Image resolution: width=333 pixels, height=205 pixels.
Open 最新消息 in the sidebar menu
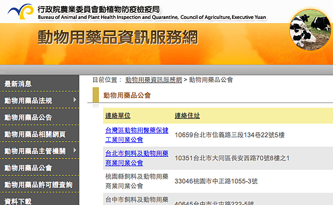(18, 84)
